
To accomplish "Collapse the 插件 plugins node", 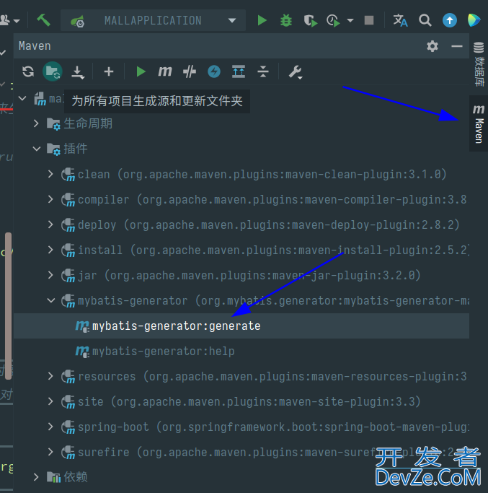I will point(37,149).
